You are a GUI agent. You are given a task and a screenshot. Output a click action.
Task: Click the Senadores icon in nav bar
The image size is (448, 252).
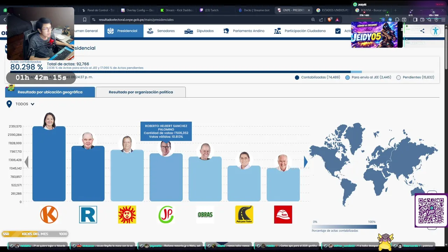(x=150, y=31)
